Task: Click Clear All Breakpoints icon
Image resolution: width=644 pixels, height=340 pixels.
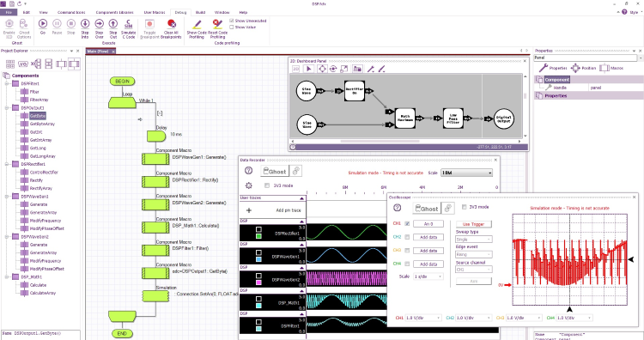Action: [171, 24]
